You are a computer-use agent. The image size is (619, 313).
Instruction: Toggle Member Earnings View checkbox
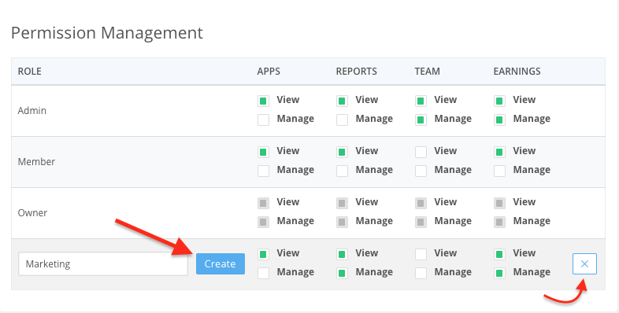[x=499, y=152]
